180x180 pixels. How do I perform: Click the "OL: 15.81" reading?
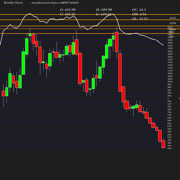(140, 19)
